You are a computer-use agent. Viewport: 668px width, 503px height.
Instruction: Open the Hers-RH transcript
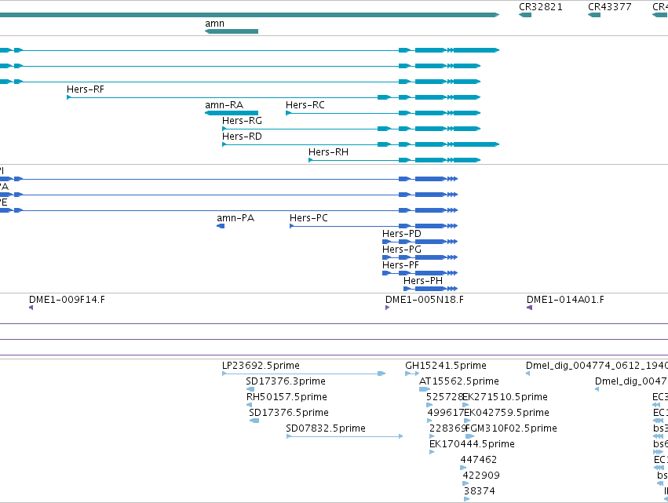point(395,160)
